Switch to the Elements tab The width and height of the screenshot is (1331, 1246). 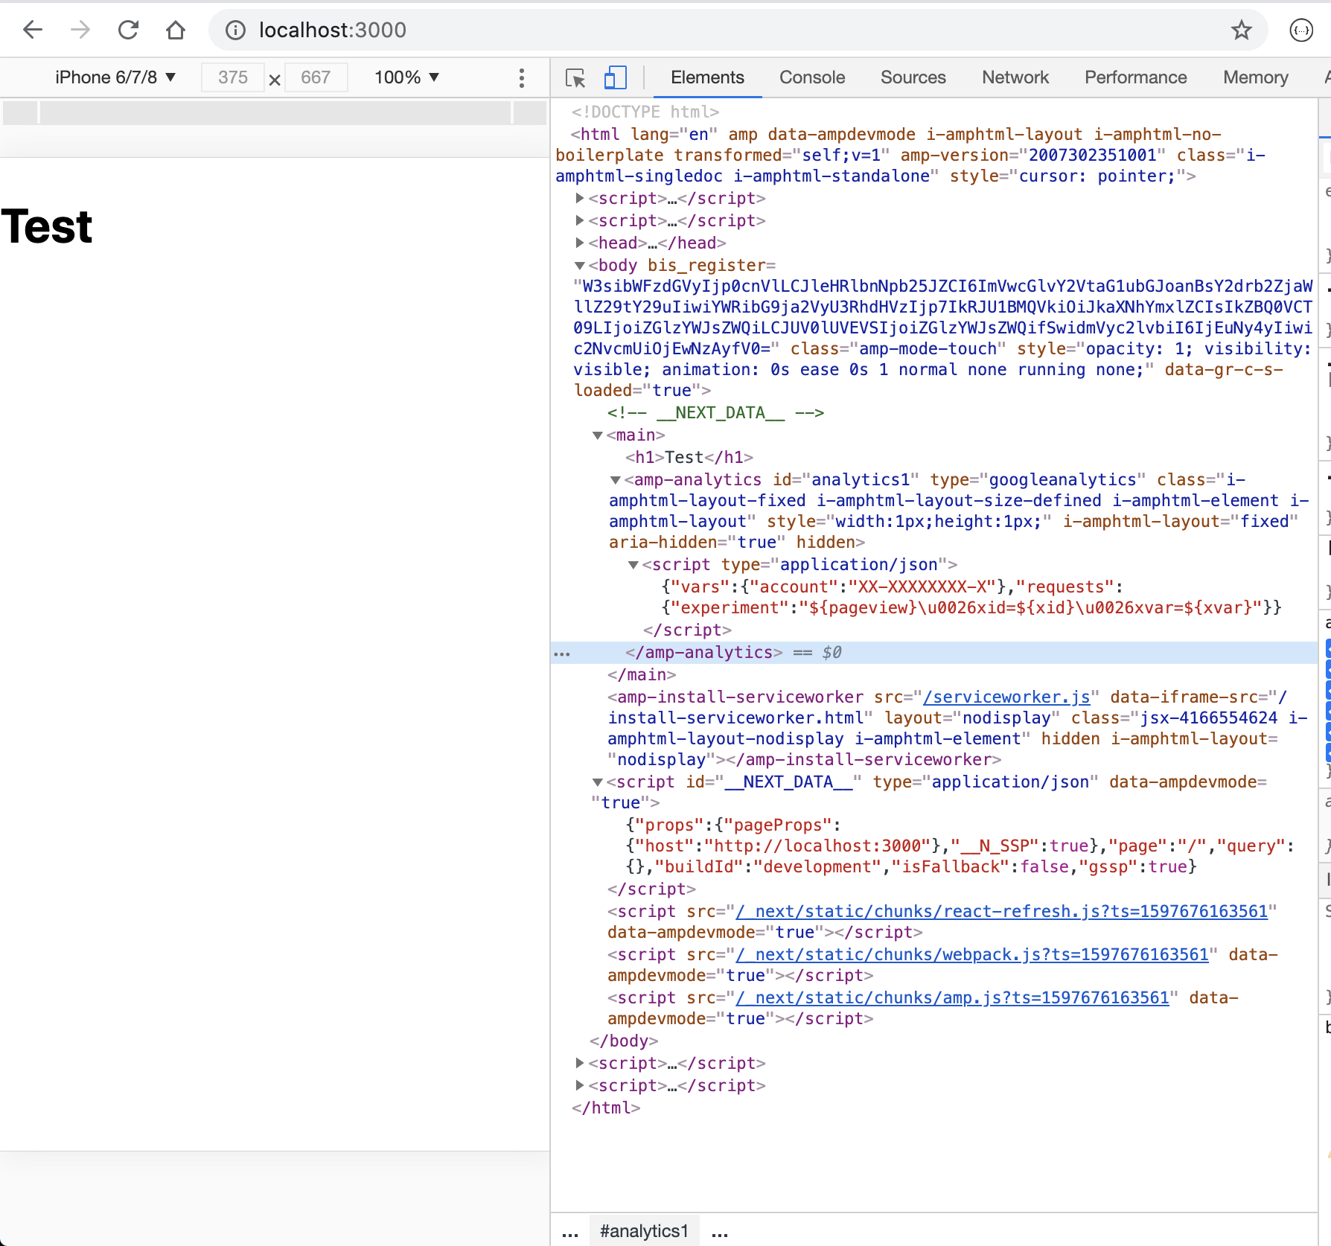pyautogui.click(x=707, y=77)
